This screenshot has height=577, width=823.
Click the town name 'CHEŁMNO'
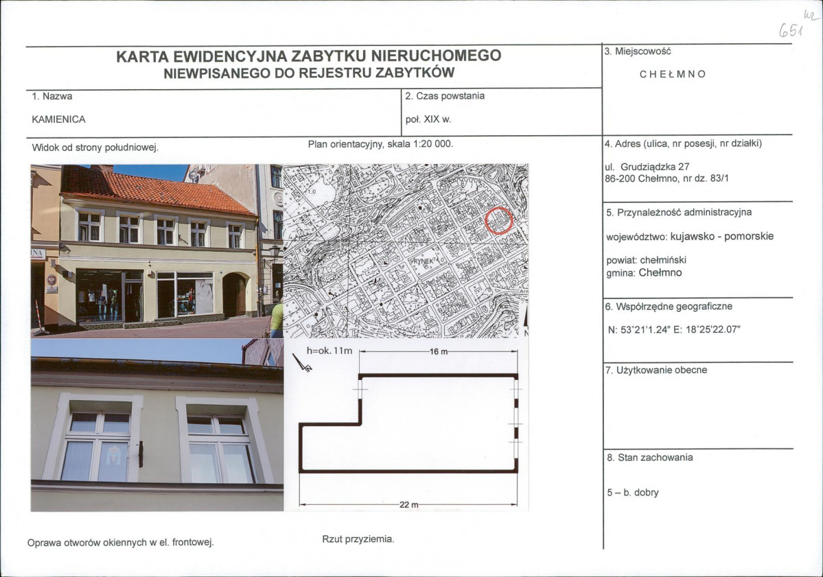[x=673, y=75]
